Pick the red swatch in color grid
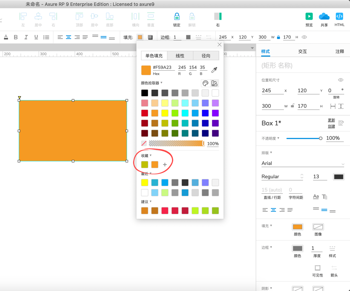The height and width of the screenshot is (291, 350). (x=145, y=113)
